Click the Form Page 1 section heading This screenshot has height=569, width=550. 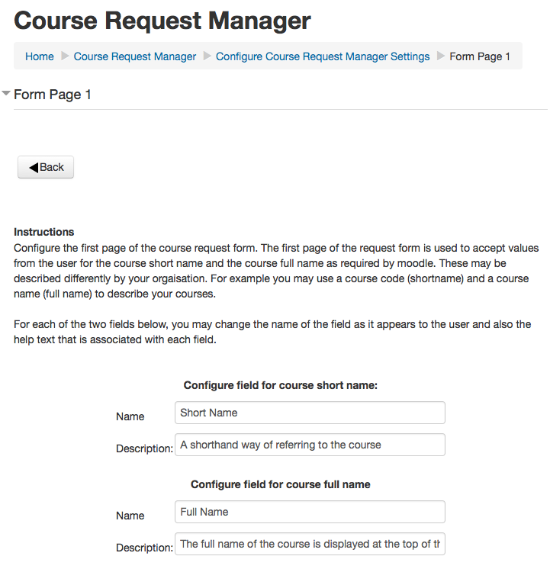53,95
